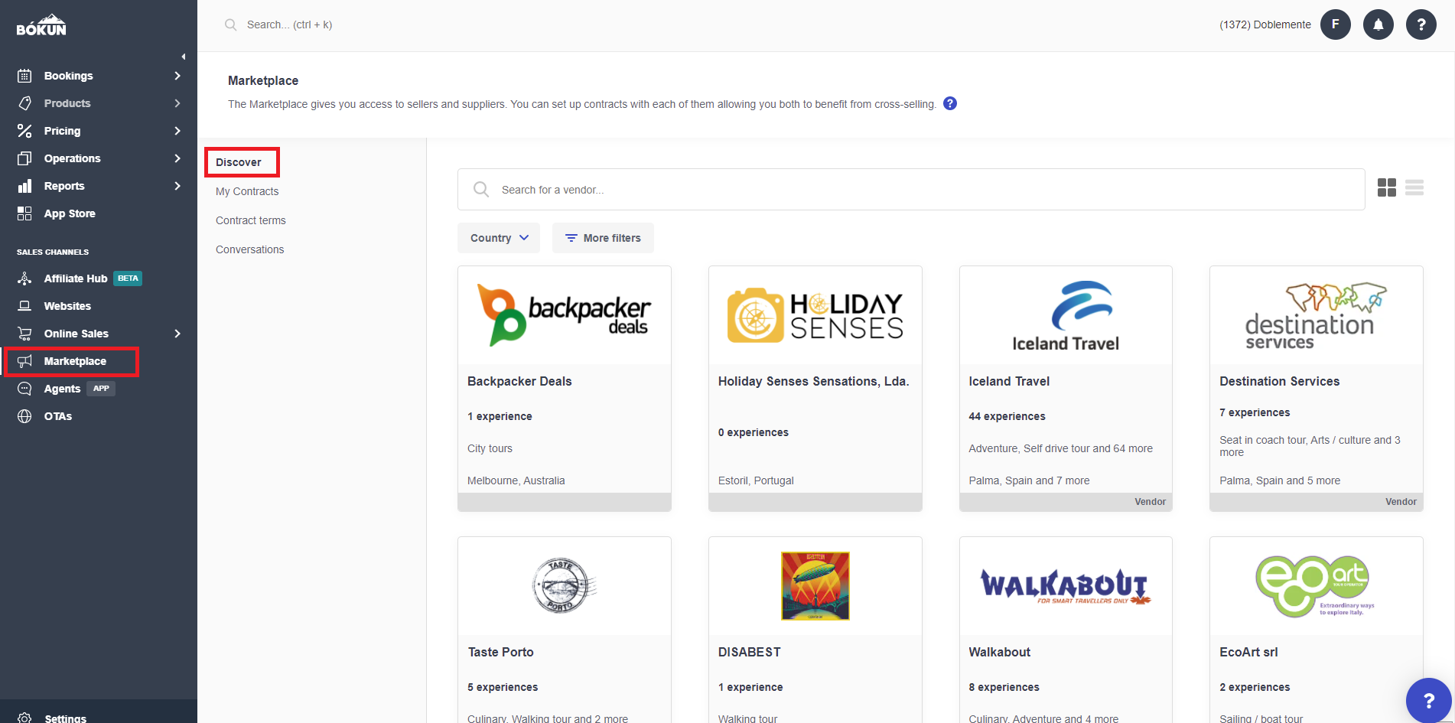Click the OTAs globe icon
The height and width of the screenshot is (723, 1455).
coord(24,416)
